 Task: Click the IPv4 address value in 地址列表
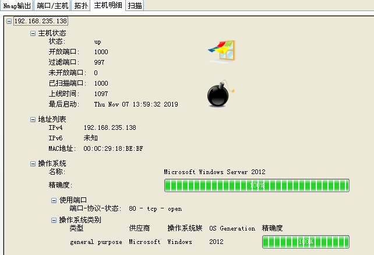point(110,127)
